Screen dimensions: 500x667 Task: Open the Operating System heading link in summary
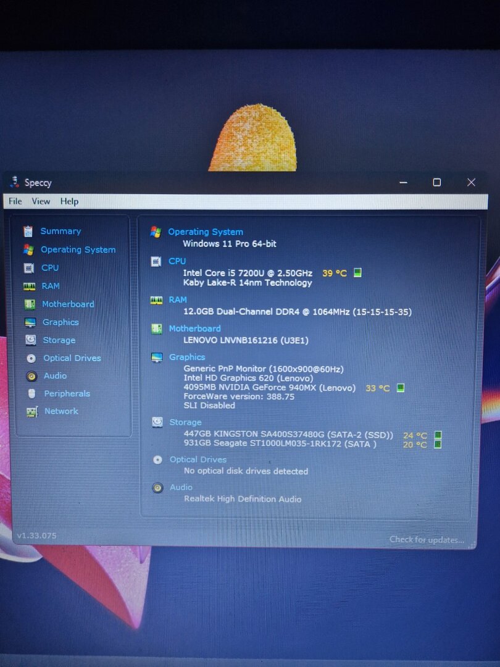206,232
